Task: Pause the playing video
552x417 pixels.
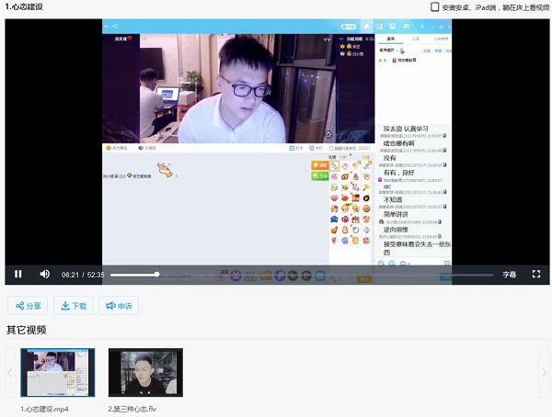Action: 18,274
